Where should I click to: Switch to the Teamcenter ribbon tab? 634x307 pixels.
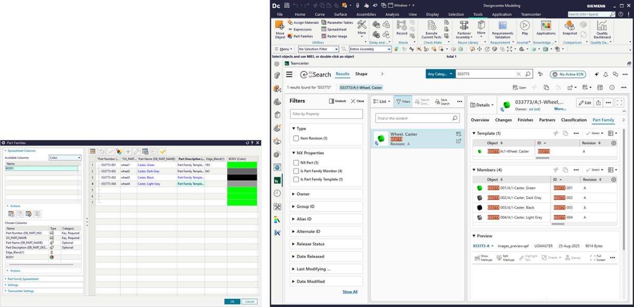click(x=531, y=15)
